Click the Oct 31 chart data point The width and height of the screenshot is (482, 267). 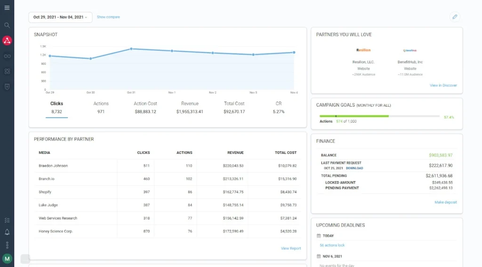[x=131, y=48]
